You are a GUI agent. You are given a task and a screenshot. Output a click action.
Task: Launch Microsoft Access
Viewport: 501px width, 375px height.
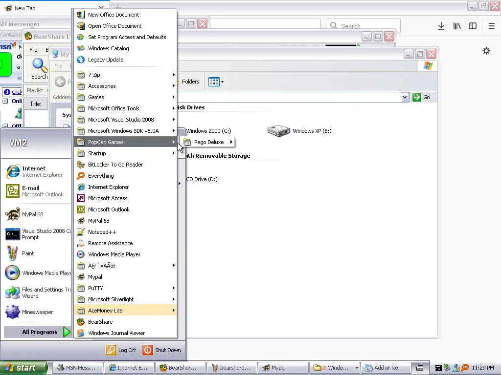(x=125, y=198)
